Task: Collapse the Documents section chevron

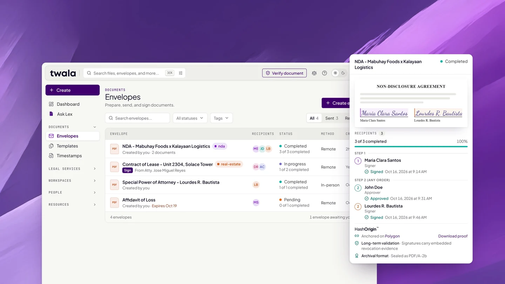Action: click(95, 127)
